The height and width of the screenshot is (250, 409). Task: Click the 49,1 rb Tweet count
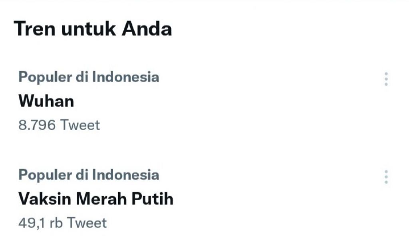(x=62, y=223)
